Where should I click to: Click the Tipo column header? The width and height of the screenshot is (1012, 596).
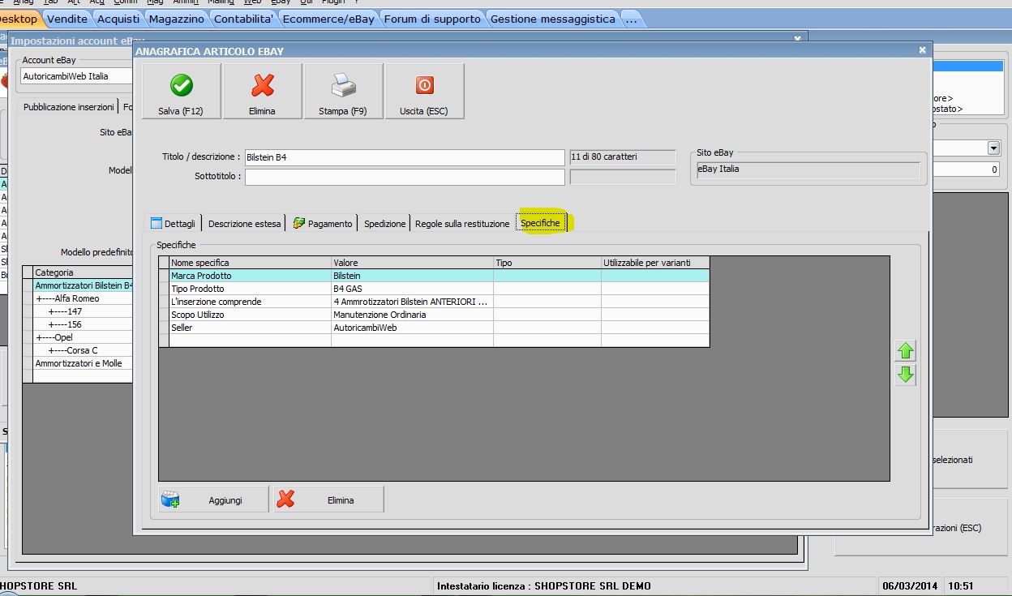point(547,263)
